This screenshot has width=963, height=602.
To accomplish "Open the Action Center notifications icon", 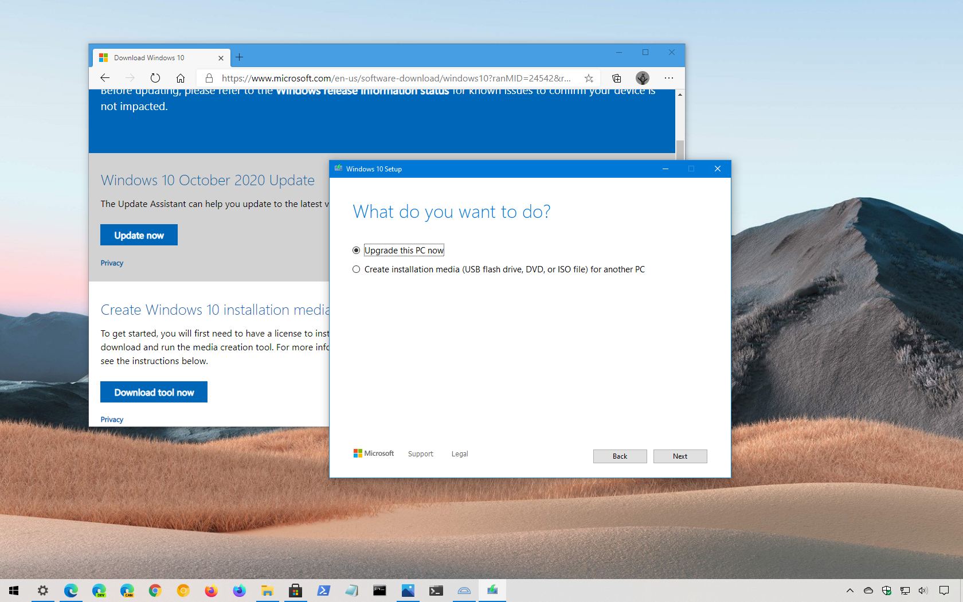I will 944,591.
